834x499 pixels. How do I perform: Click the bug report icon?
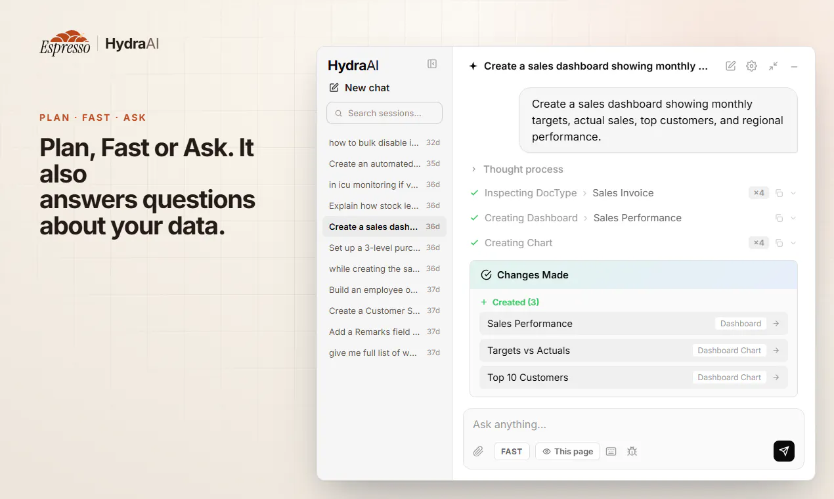click(x=632, y=451)
